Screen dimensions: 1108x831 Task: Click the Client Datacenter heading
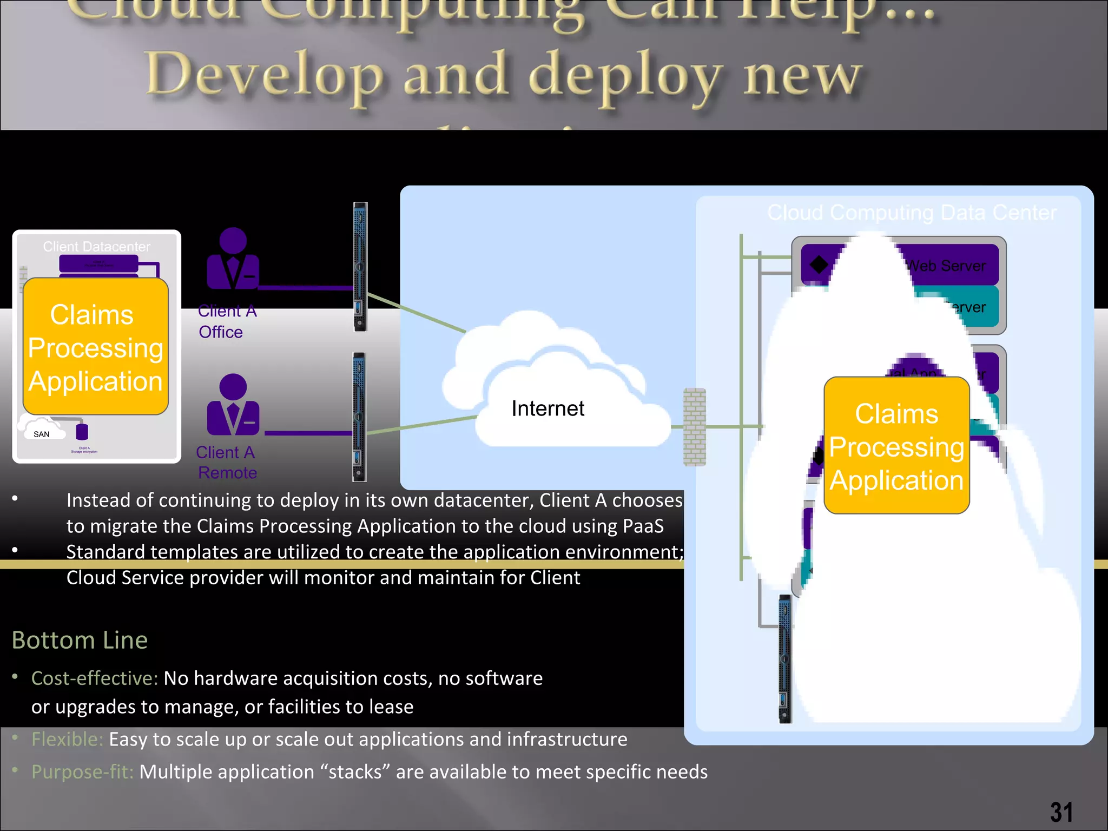pos(97,247)
